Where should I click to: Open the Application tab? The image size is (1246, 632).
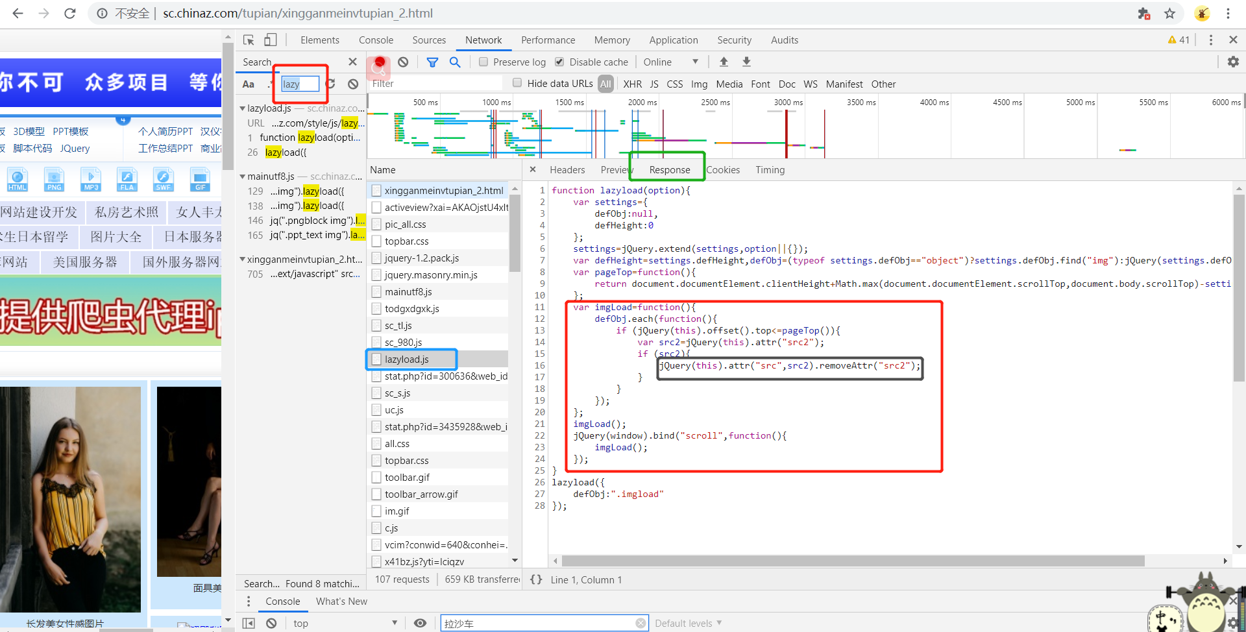pyautogui.click(x=674, y=40)
